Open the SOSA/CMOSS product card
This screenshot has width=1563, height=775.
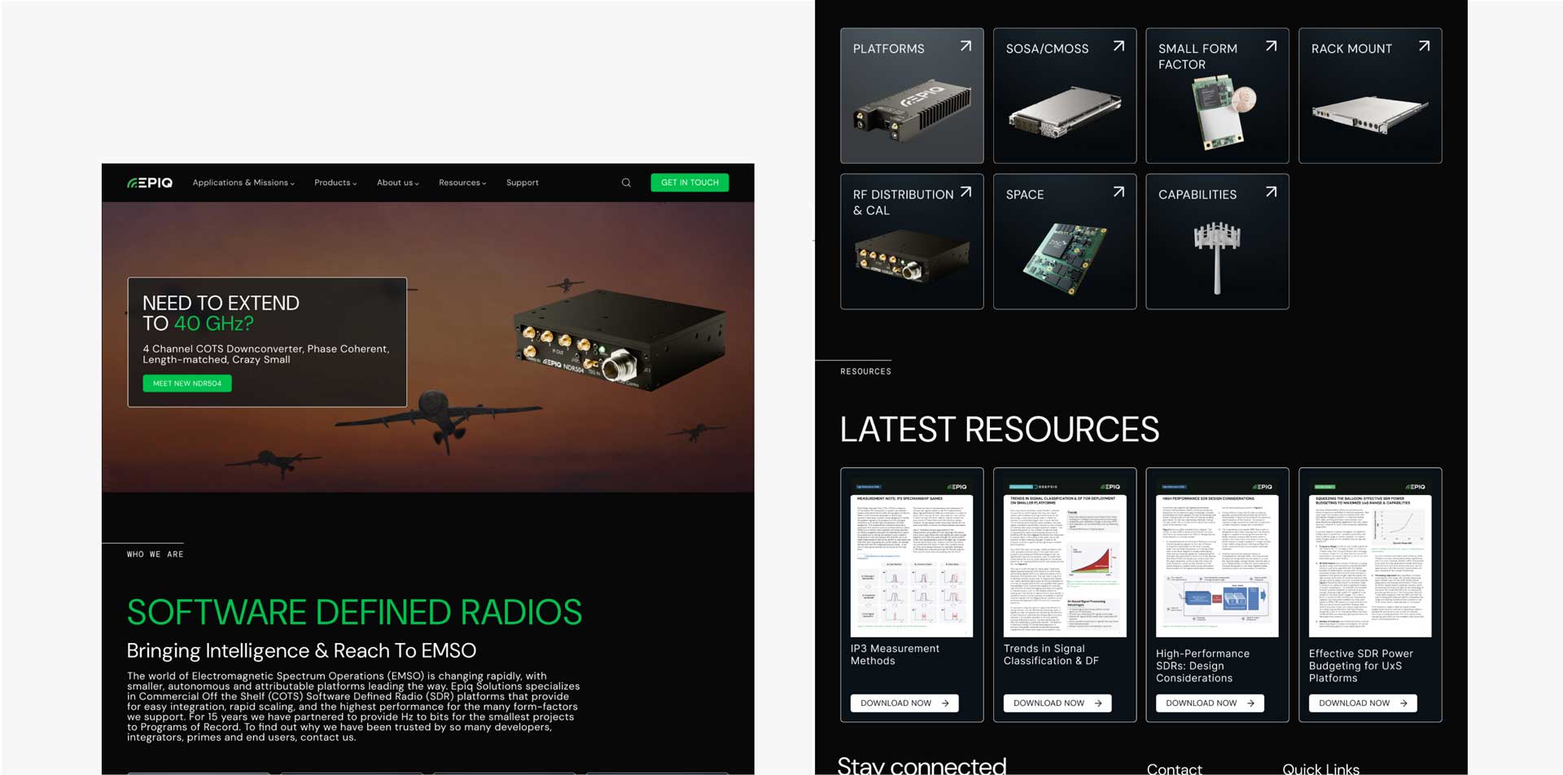pos(1065,96)
